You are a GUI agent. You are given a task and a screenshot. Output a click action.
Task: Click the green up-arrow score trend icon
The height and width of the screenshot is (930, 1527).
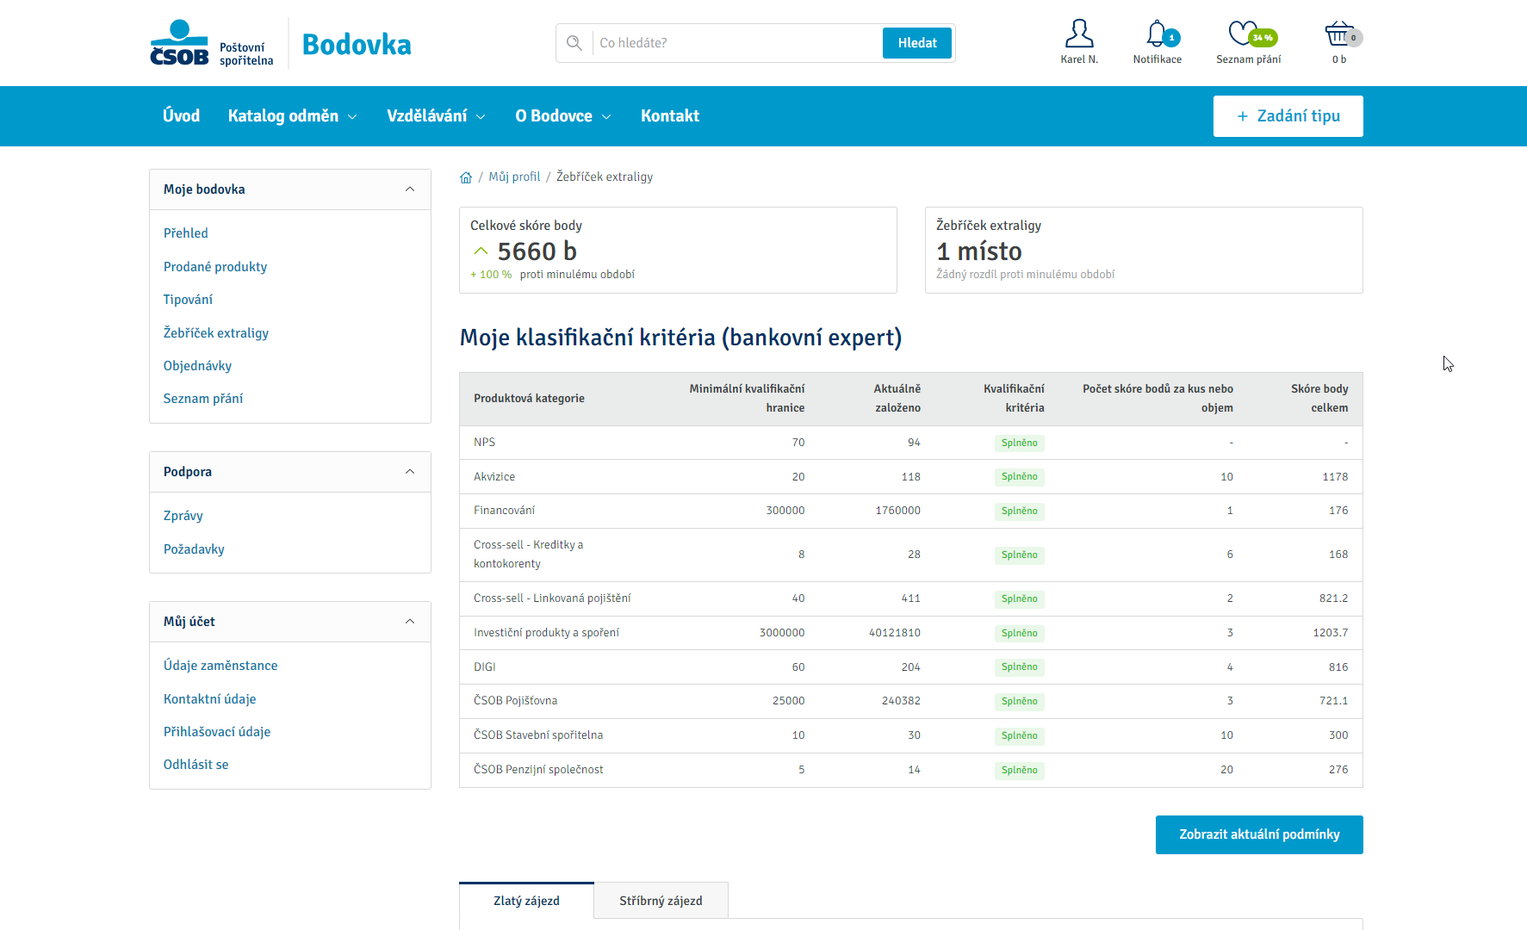[x=481, y=251]
